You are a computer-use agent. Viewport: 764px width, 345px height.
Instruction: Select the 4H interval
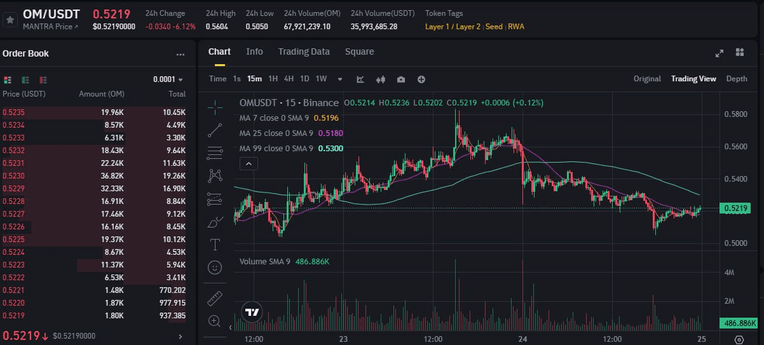tap(289, 79)
